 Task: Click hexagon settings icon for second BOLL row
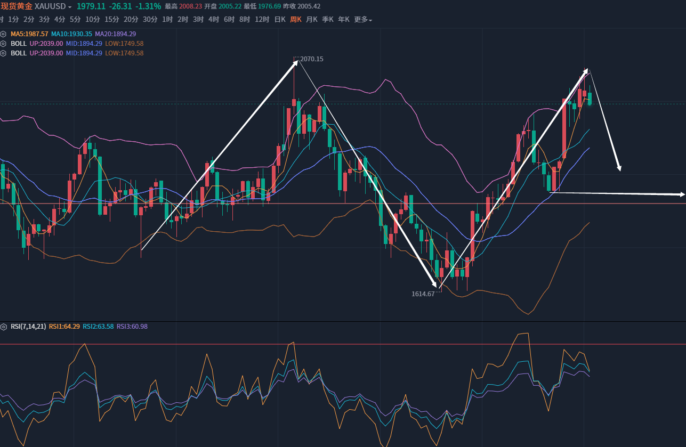[3, 53]
